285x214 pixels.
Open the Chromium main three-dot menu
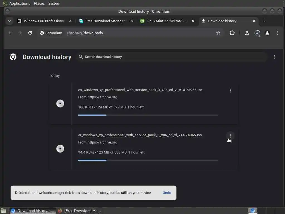(277, 33)
